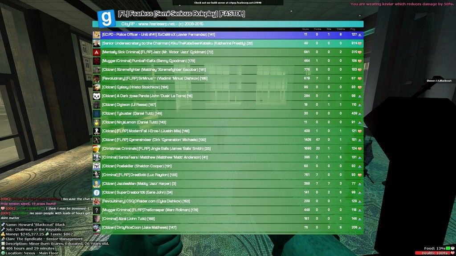The height and width of the screenshot is (256, 456).
Task: Click JazzleeMan's avatar picture
Action: 97,184
